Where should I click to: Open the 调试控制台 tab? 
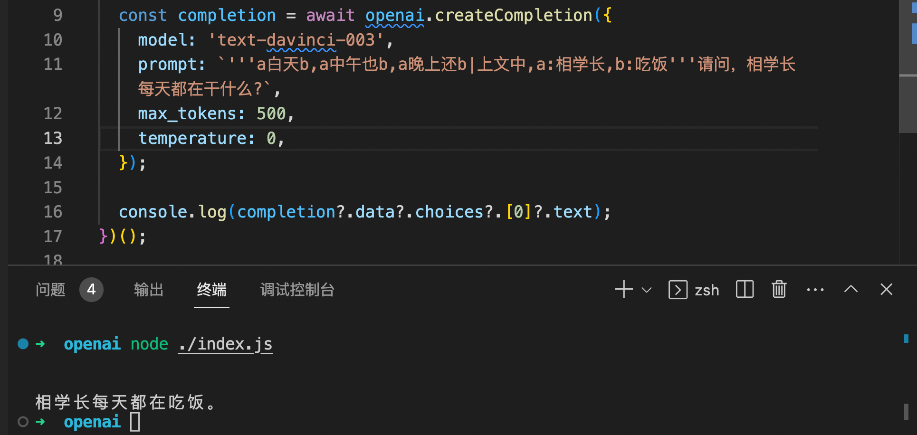click(x=297, y=290)
